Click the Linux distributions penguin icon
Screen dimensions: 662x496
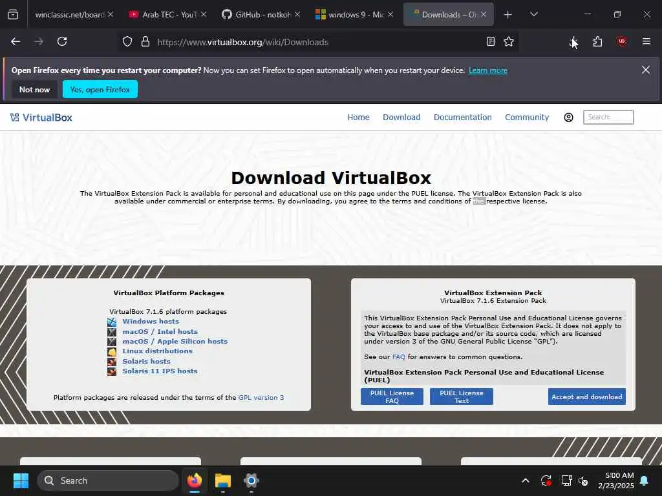point(112,352)
